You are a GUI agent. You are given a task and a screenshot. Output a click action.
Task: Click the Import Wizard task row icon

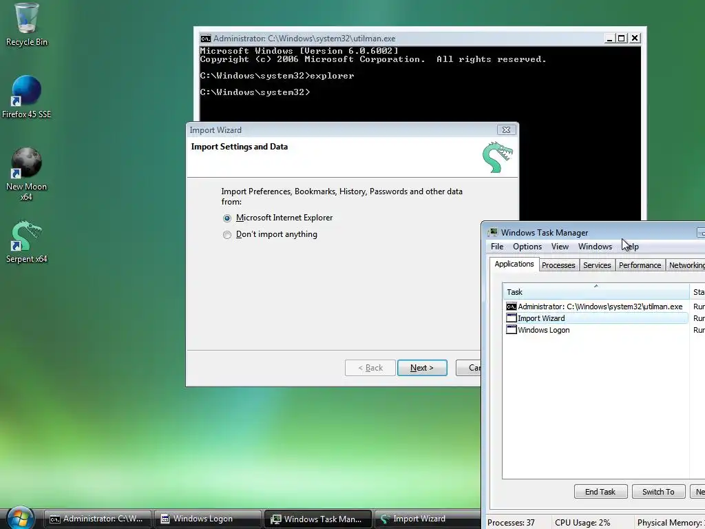coord(512,318)
